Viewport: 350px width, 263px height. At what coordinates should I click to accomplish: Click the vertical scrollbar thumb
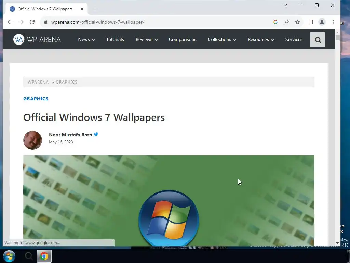coord(337,38)
